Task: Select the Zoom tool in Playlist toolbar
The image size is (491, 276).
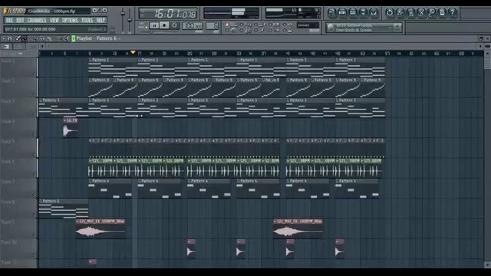Action: 61,38
